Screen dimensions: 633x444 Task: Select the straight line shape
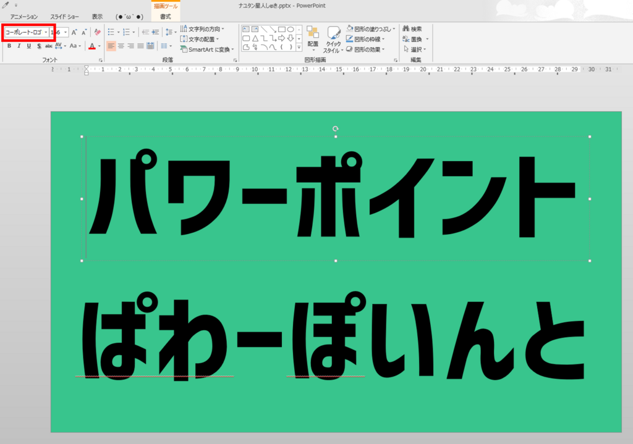click(x=263, y=29)
